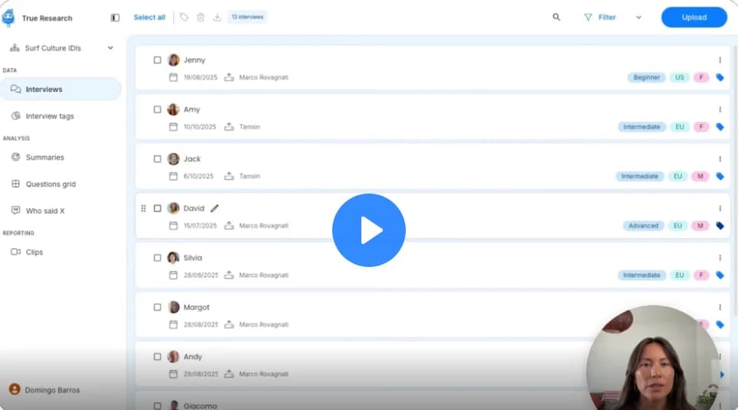Screen dimensions: 738x410
Task: Click the US tag on Jenny row
Action: point(679,77)
